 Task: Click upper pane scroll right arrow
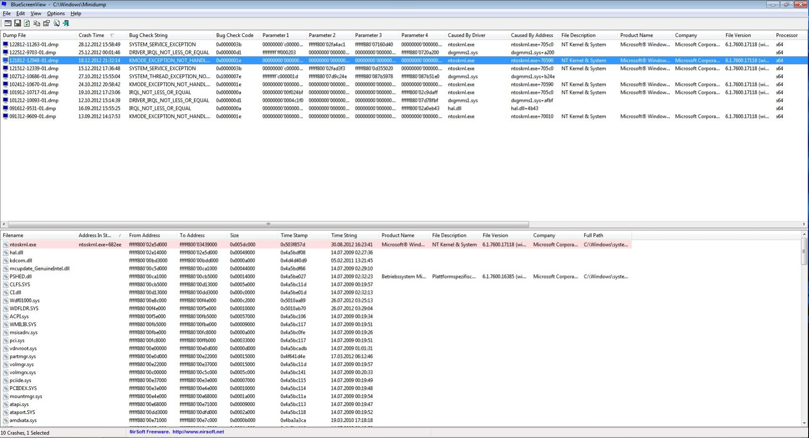click(x=804, y=224)
